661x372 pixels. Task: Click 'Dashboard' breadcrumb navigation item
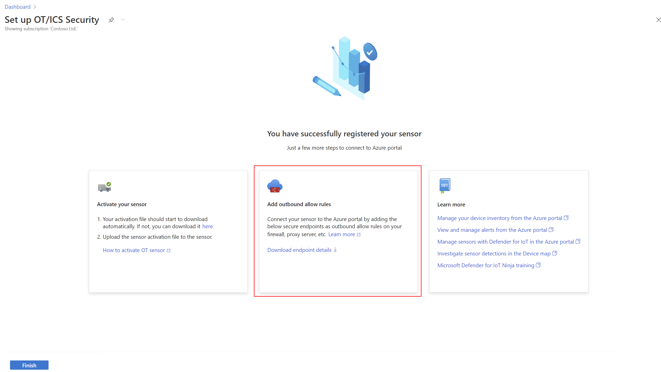(x=17, y=6)
